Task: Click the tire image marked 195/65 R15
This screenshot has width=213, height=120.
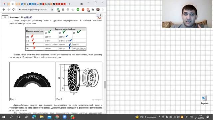Action: coord(32,80)
